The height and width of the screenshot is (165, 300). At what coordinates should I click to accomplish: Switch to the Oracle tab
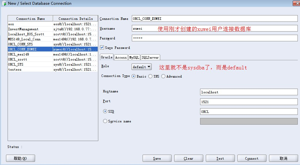107,57
